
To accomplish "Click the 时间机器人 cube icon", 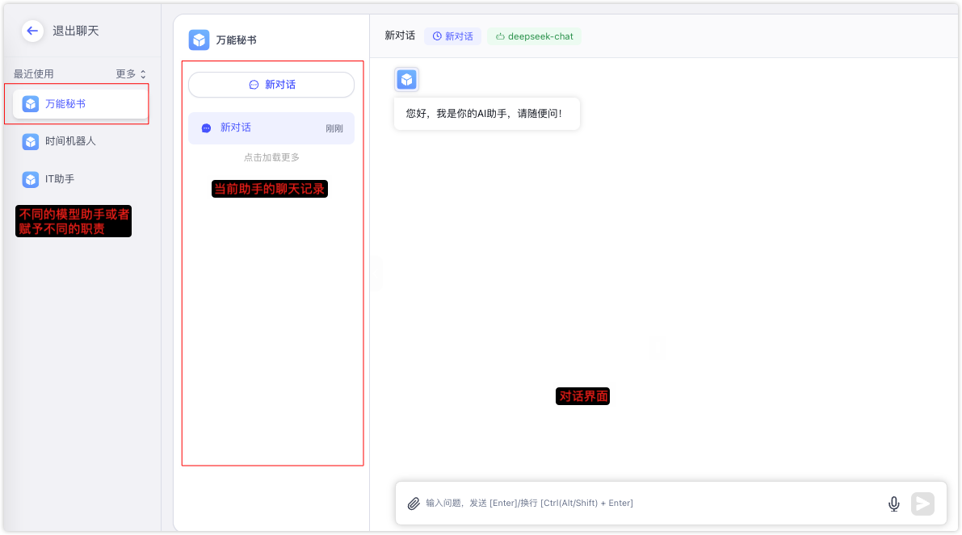I will click(30, 141).
